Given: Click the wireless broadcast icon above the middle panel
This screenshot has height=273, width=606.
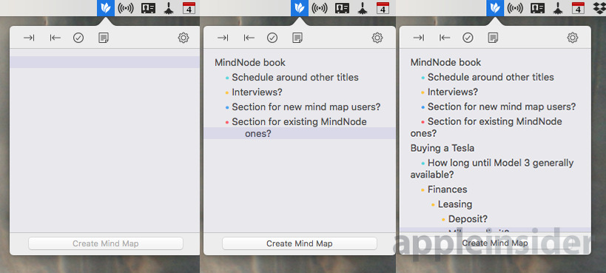Looking at the screenshot, I should coord(320,8).
